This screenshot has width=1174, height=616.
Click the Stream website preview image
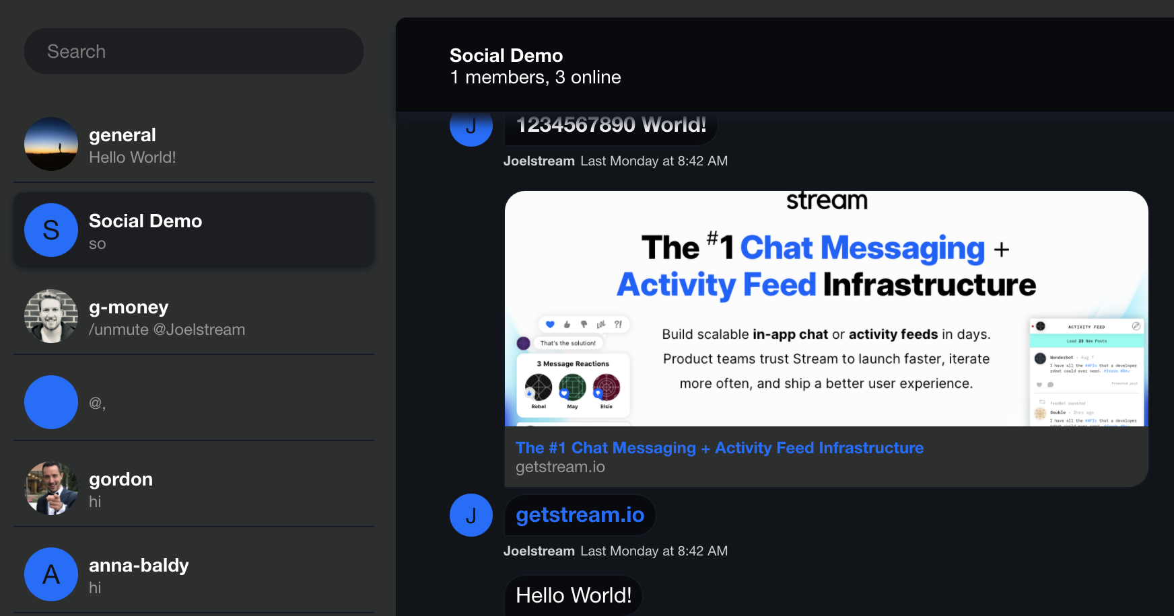coord(826,309)
